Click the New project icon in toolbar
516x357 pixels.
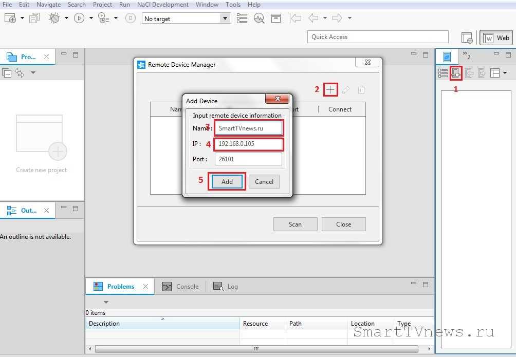(10, 18)
